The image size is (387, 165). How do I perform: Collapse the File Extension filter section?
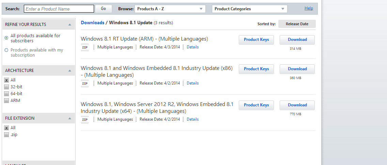click(x=69, y=118)
